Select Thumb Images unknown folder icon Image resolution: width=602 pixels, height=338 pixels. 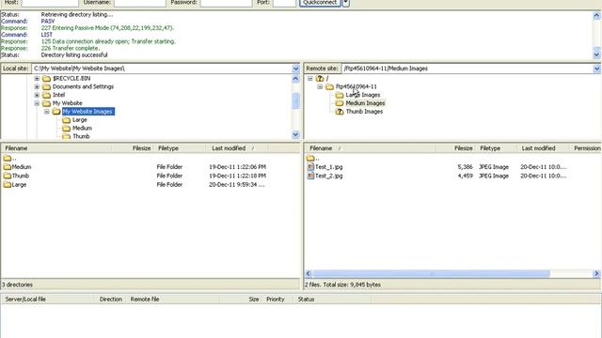pyautogui.click(x=340, y=112)
